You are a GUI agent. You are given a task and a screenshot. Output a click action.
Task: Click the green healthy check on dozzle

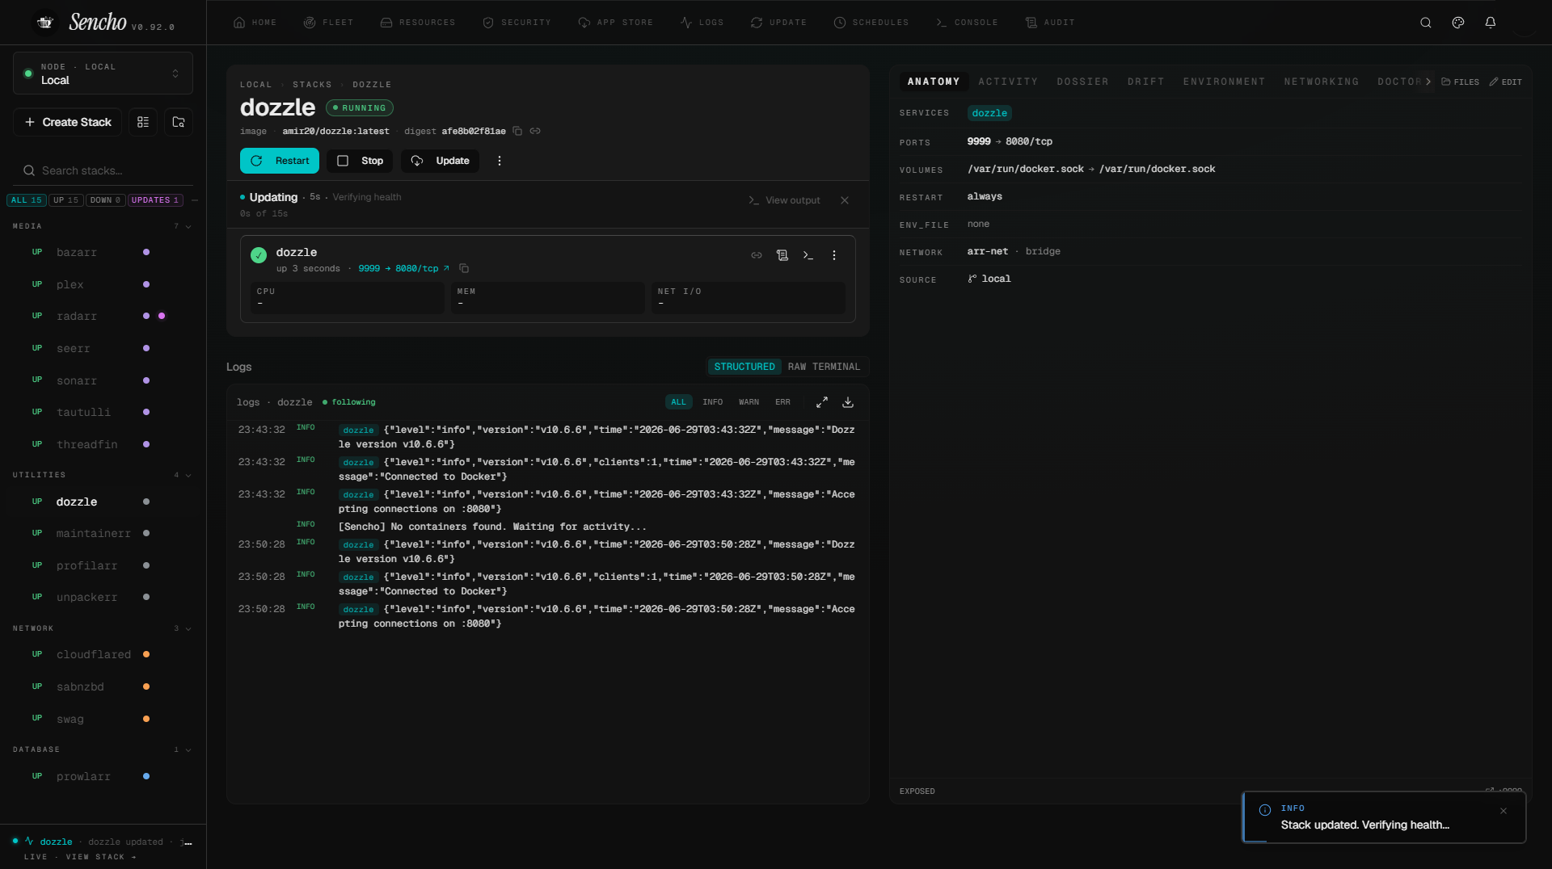point(259,255)
